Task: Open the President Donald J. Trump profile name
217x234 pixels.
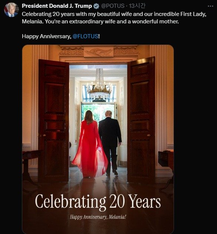Action: (x=57, y=6)
